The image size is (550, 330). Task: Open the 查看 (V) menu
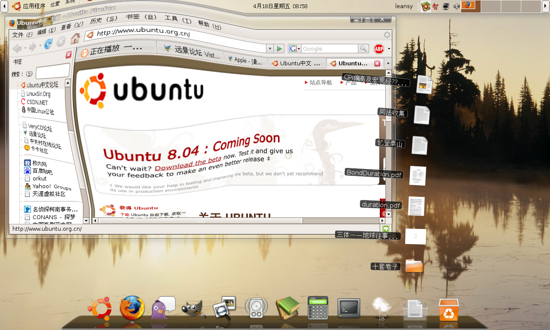pyautogui.click(x=71, y=26)
